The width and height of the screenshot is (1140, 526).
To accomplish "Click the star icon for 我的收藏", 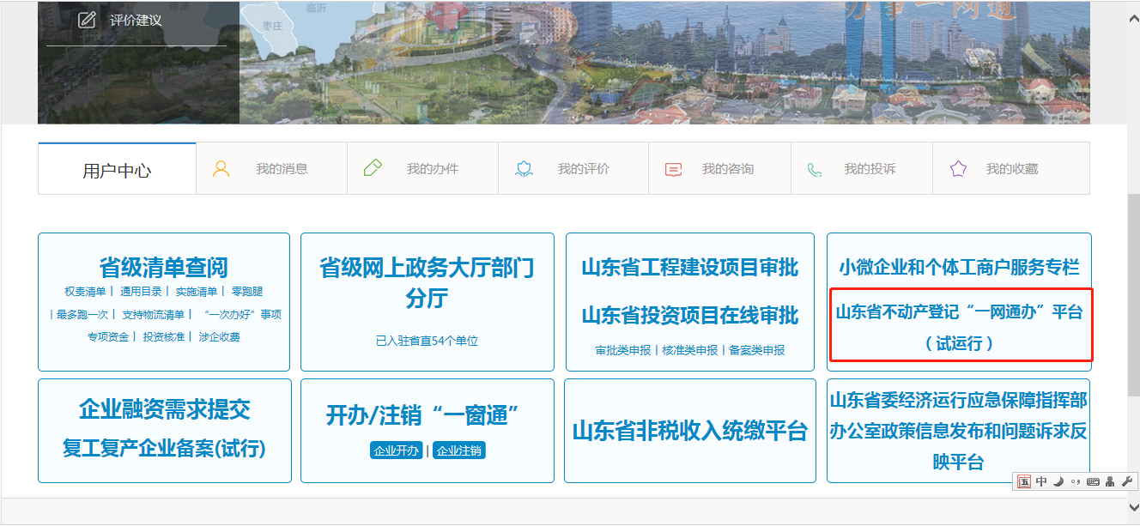I will [x=959, y=168].
